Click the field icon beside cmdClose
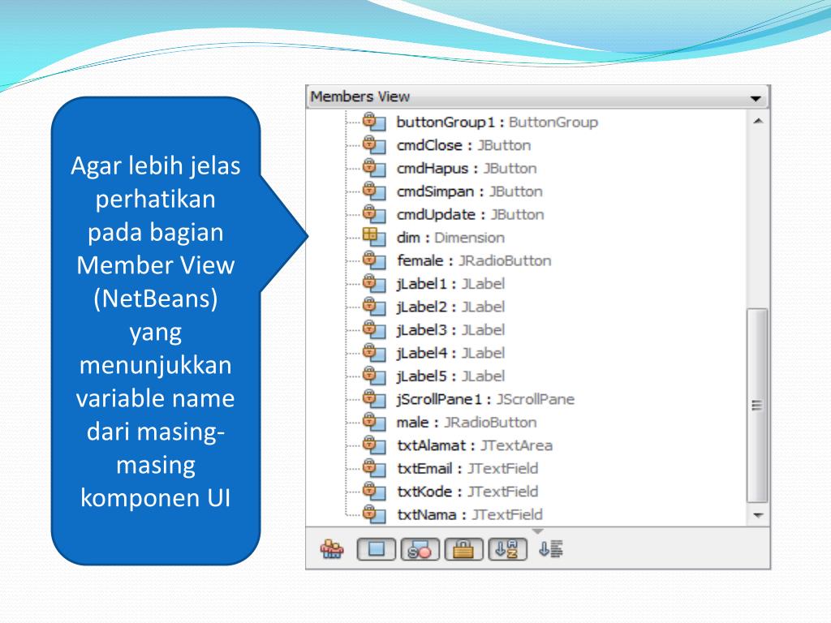The height and width of the screenshot is (623, 831). [x=374, y=144]
